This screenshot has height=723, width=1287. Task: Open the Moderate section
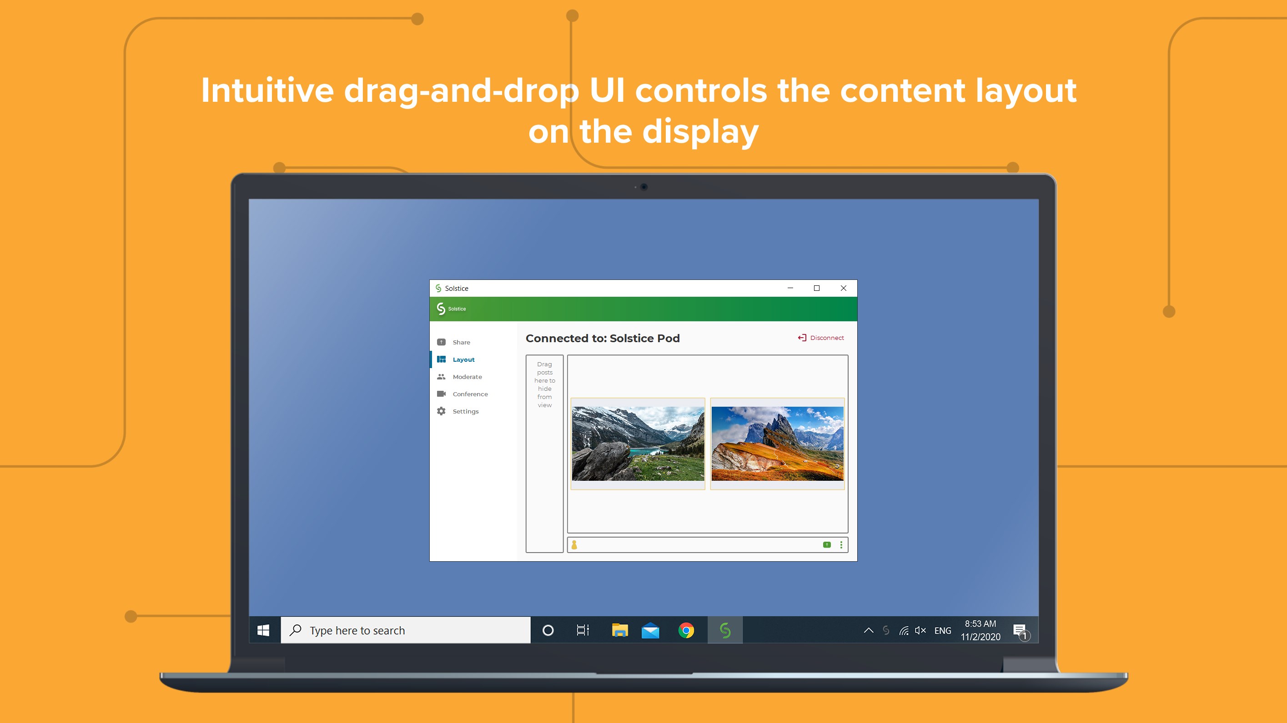(x=467, y=377)
